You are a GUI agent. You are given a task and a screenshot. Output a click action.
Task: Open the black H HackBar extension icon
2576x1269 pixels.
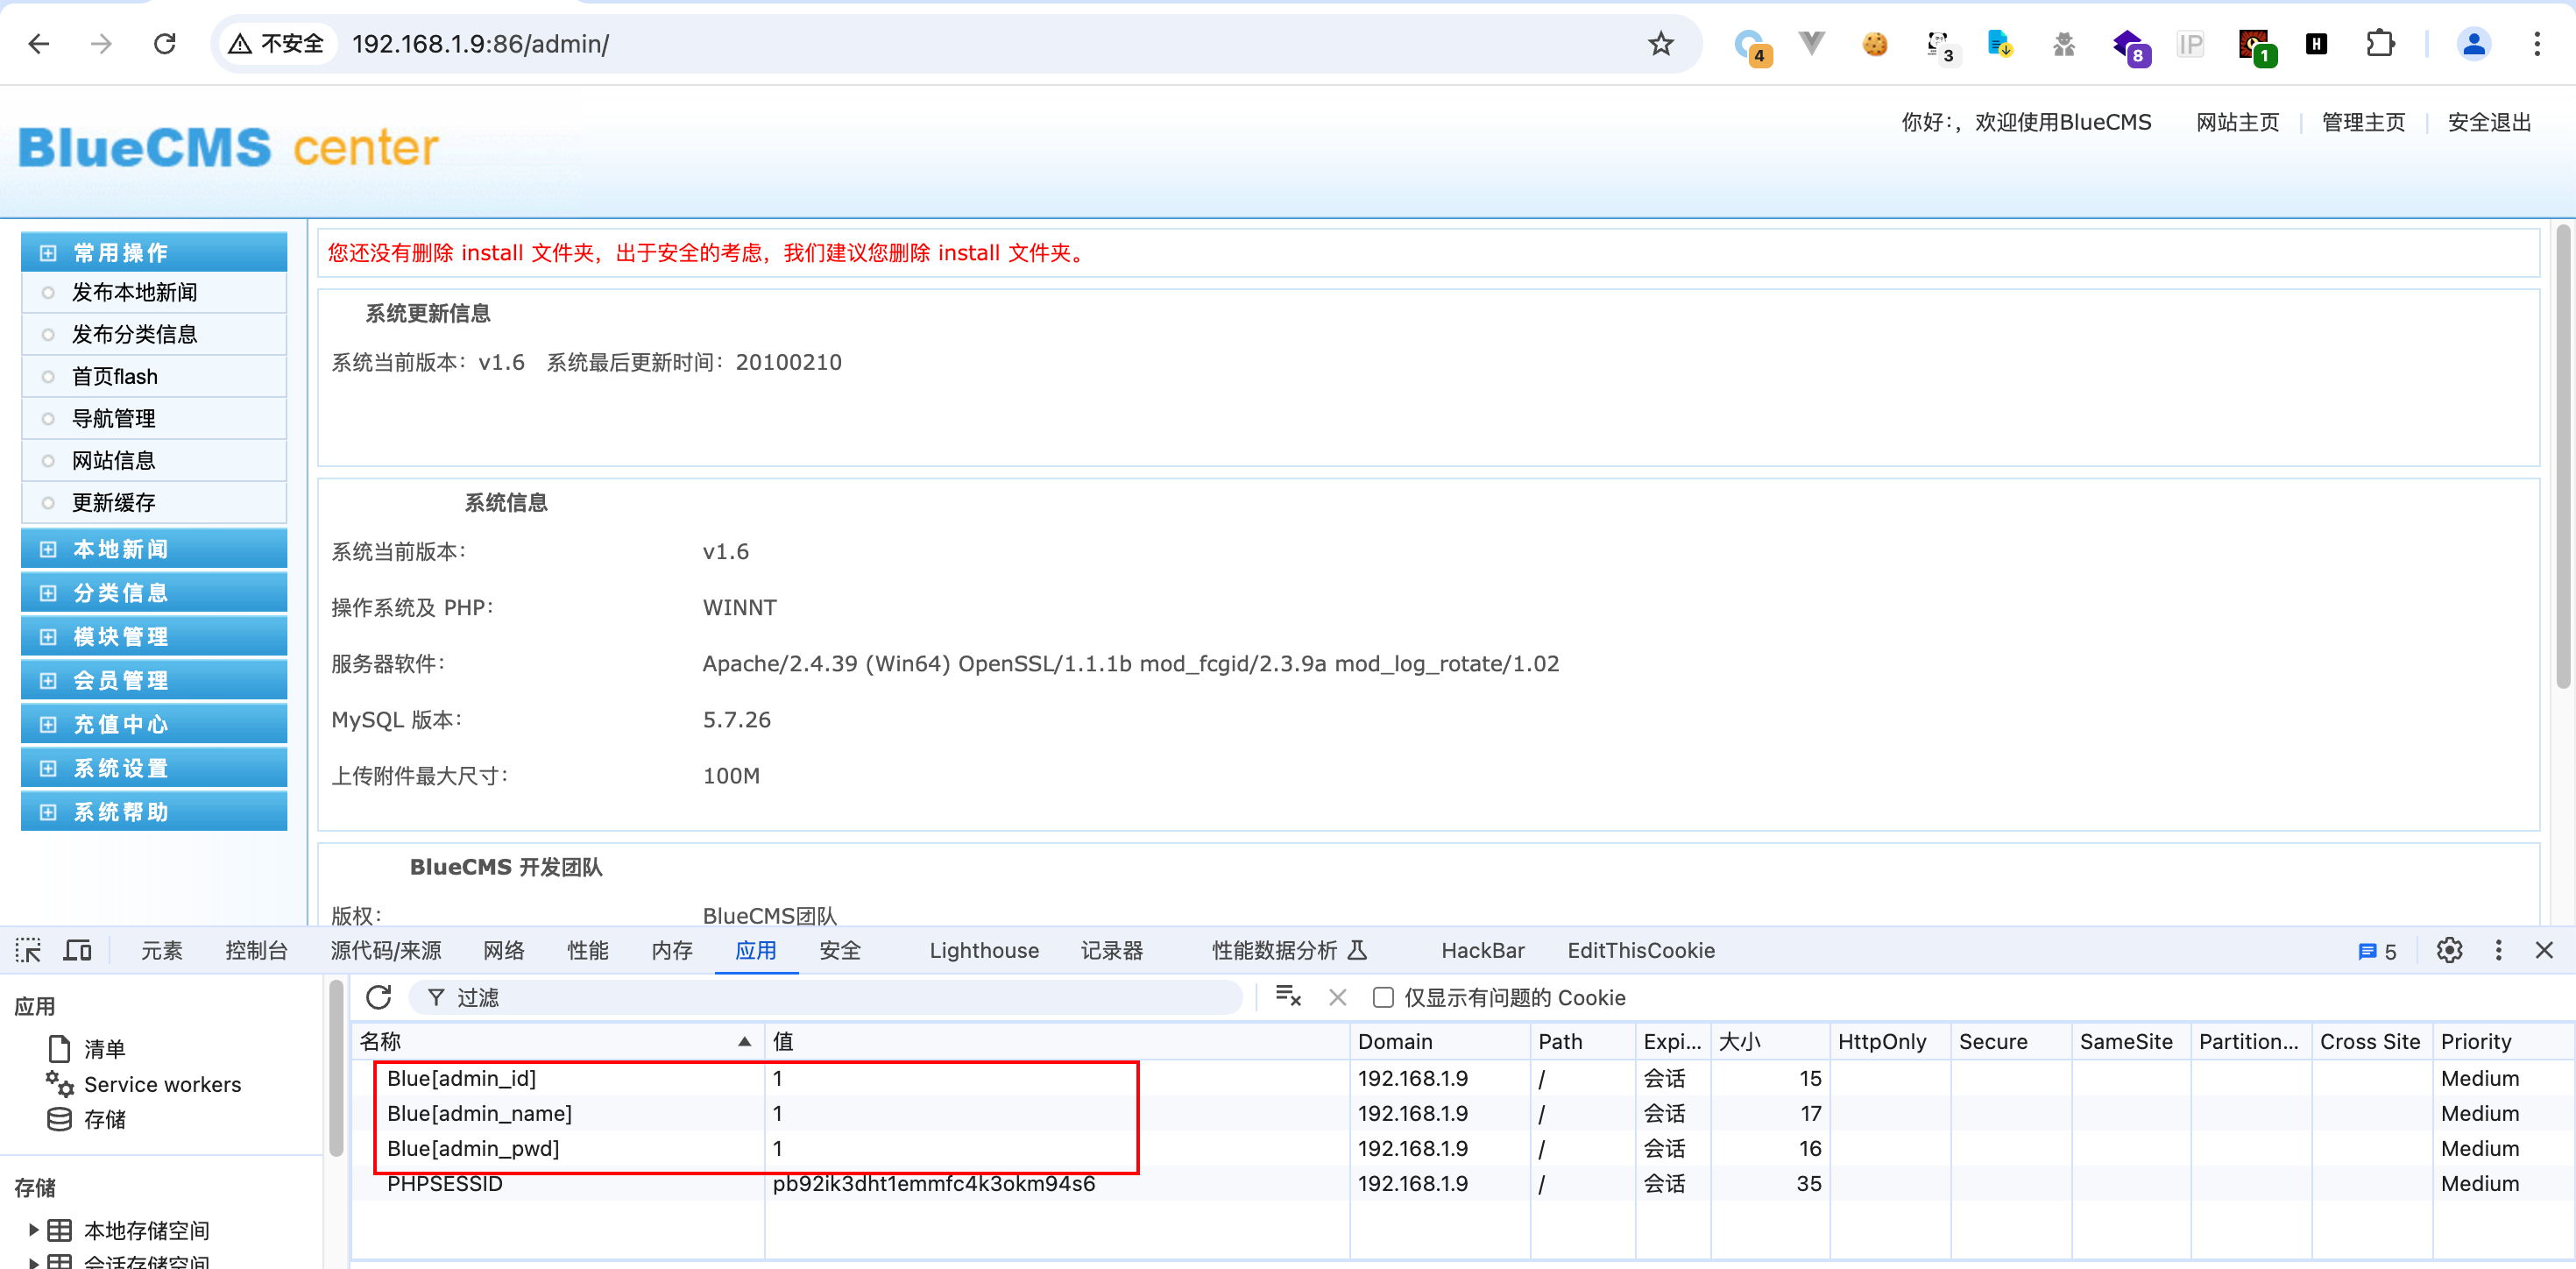coord(2316,44)
